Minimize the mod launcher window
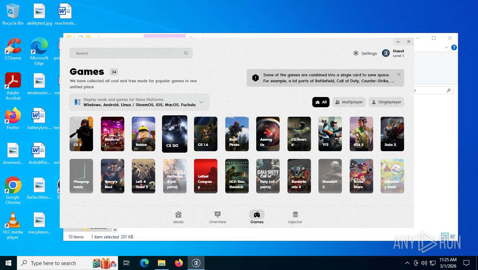This screenshot has height=270, width=478. pos(398,42)
